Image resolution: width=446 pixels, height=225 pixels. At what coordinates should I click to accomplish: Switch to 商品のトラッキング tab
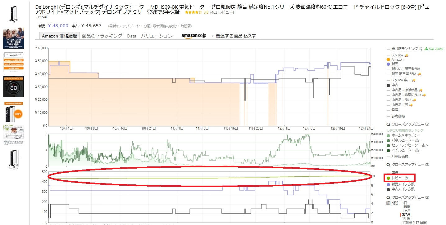[x=102, y=36]
